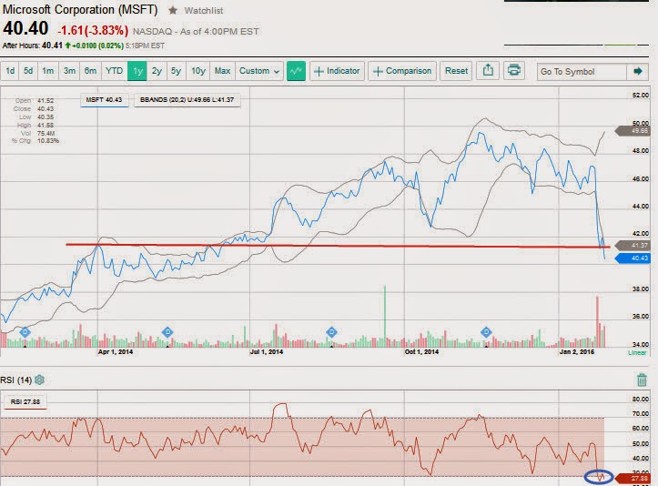
Task: Click the Jul 1, 2014 axis label
Action: (267, 351)
